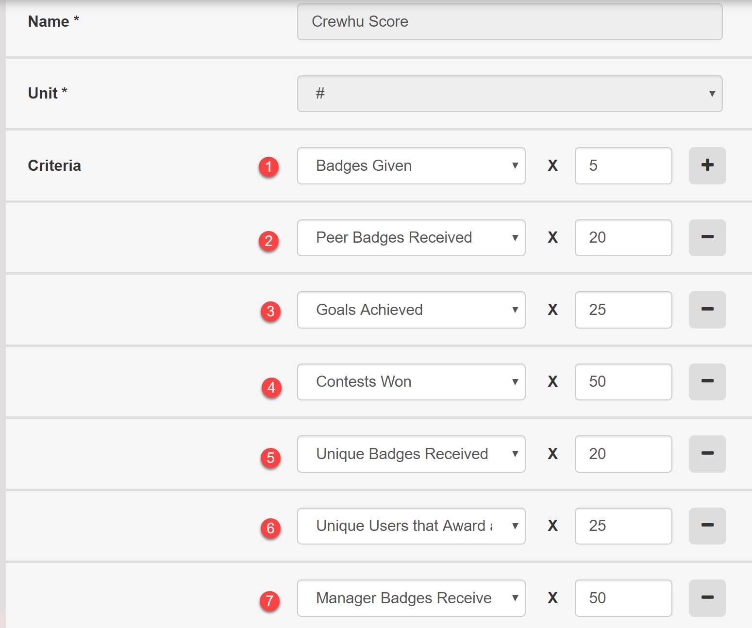
Task: Remove the Manager Badges Received criteria row
Action: tap(707, 598)
